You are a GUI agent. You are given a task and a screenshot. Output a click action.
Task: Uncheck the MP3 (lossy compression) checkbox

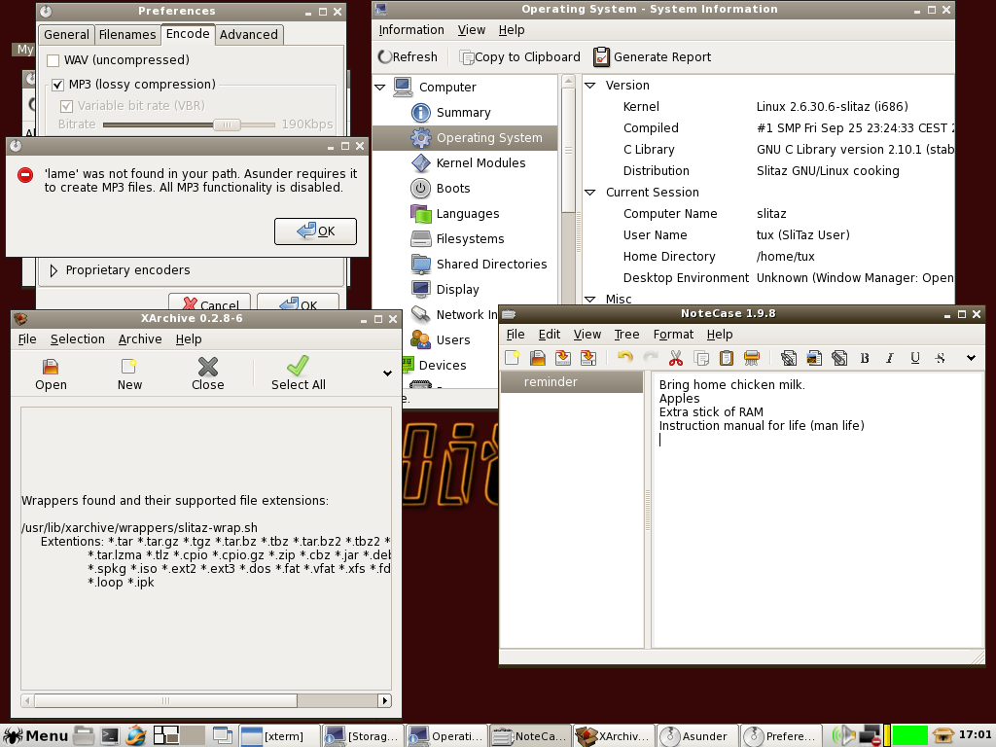point(57,85)
